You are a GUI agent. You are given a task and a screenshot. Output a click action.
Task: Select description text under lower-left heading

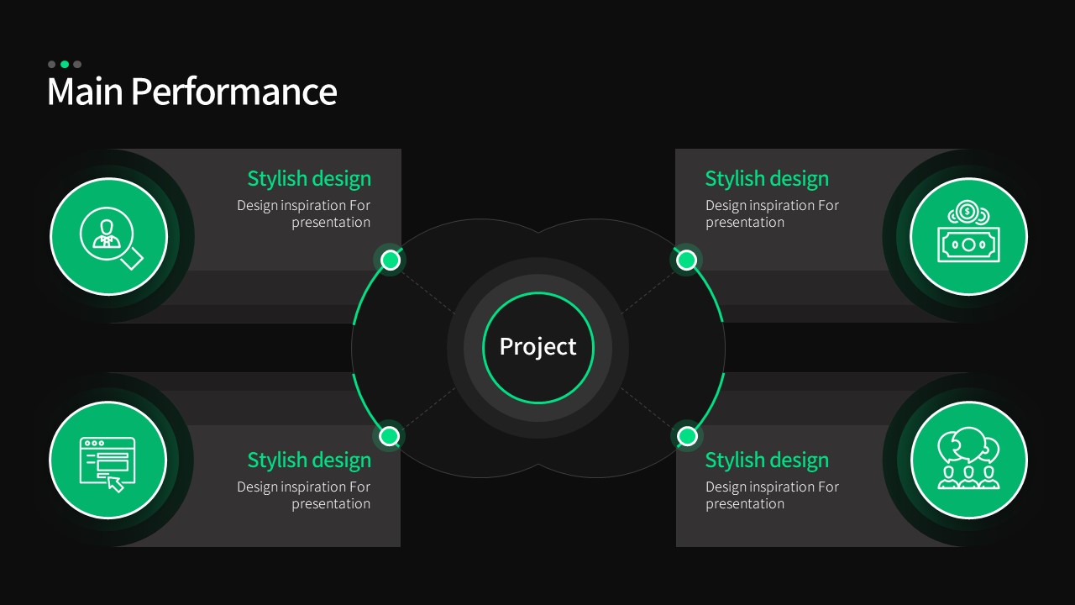[x=303, y=495]
